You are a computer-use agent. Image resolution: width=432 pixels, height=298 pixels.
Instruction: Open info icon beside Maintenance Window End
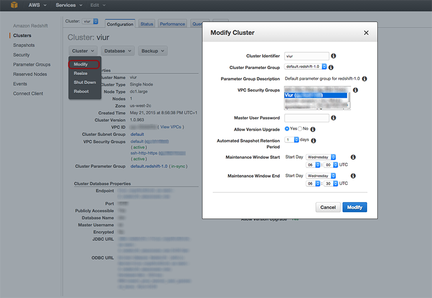coord(353,175)
